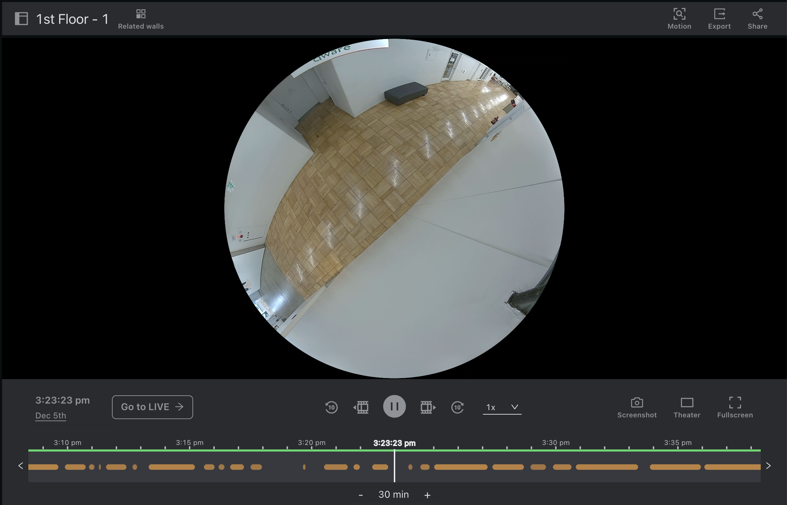The height and width of the screenshot is (505, 787).
Task: Skip forward 10 seconds
Action: (457, 407)
